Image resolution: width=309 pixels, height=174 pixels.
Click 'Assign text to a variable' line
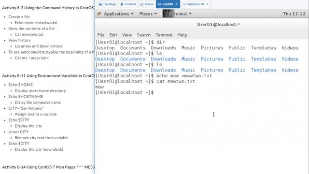point(36,114)
